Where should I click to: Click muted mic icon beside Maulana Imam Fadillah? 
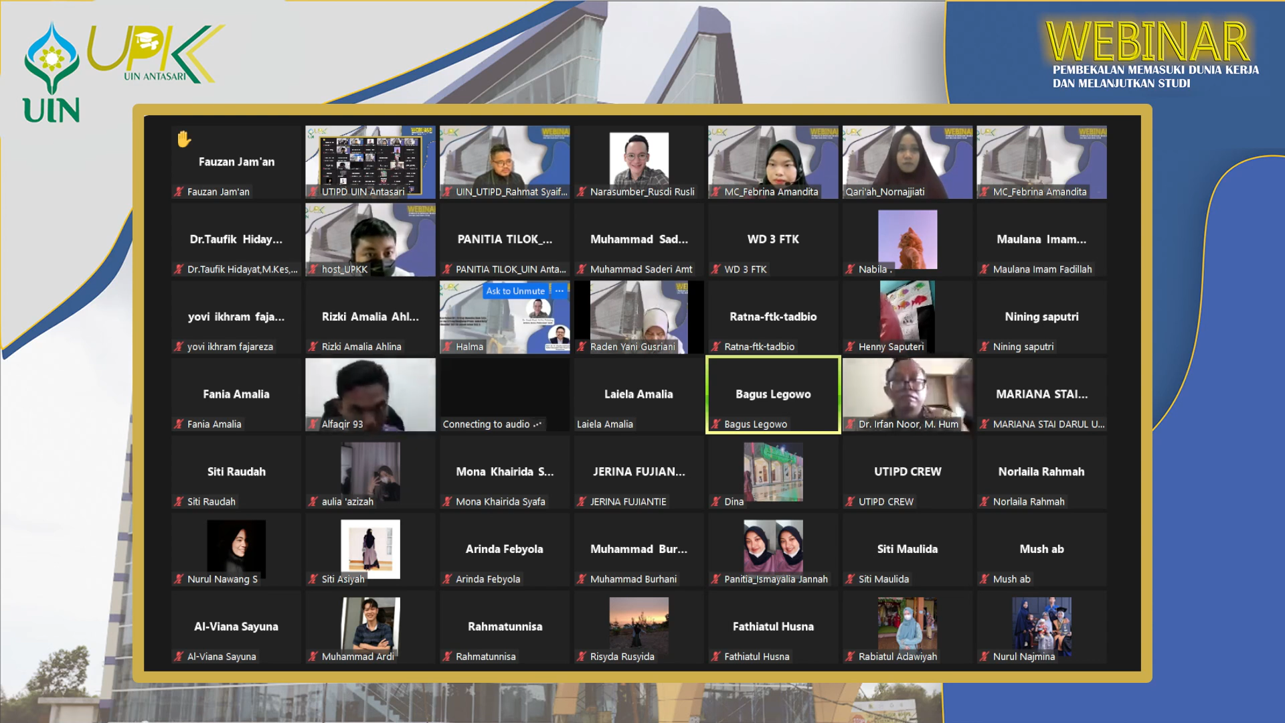[984, 269]
